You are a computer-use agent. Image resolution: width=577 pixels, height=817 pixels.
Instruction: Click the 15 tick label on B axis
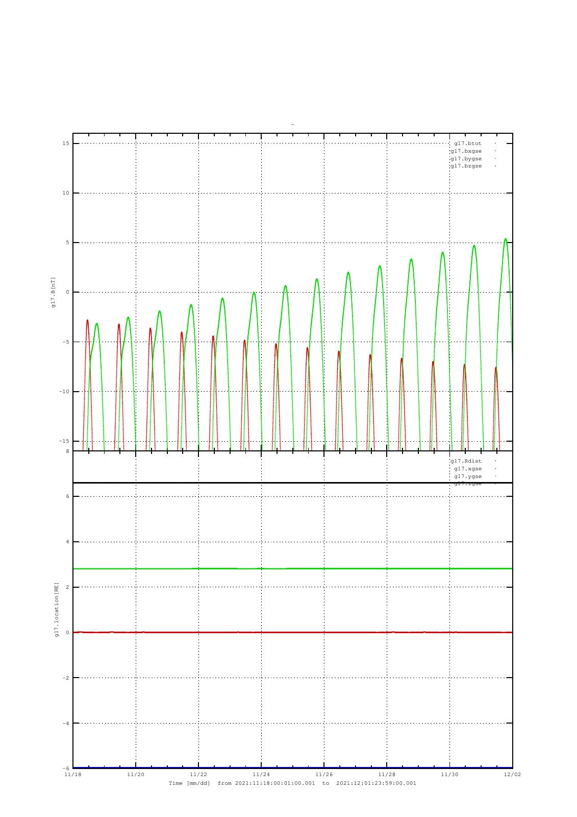tap(66, 143)
